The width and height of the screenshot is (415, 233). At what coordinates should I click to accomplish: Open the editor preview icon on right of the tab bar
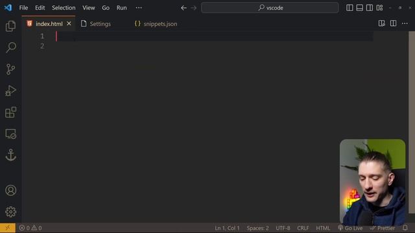click(x=382, y=23)
